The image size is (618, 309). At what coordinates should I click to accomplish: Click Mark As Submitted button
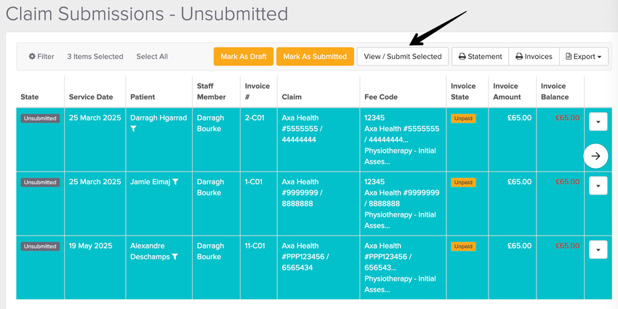[x=315, y=57]
